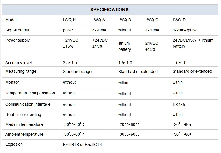The height and width of the screenshot is (153, 221).
Task: Click the Monitor row label
Action: [12, 82]
